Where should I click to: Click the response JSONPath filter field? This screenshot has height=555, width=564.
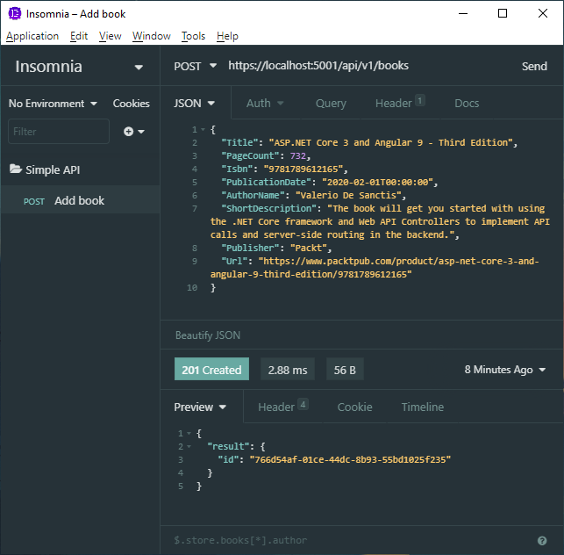coord(353,540)
